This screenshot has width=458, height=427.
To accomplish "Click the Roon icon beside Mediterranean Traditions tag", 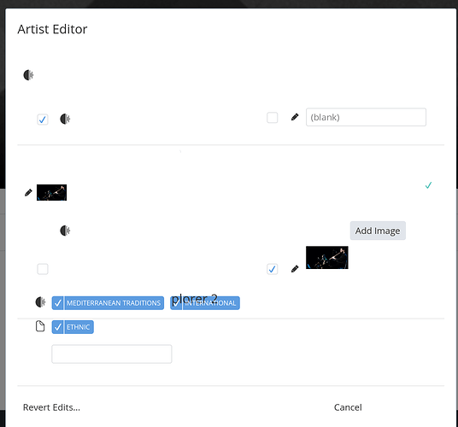I will tap(41, 302).
